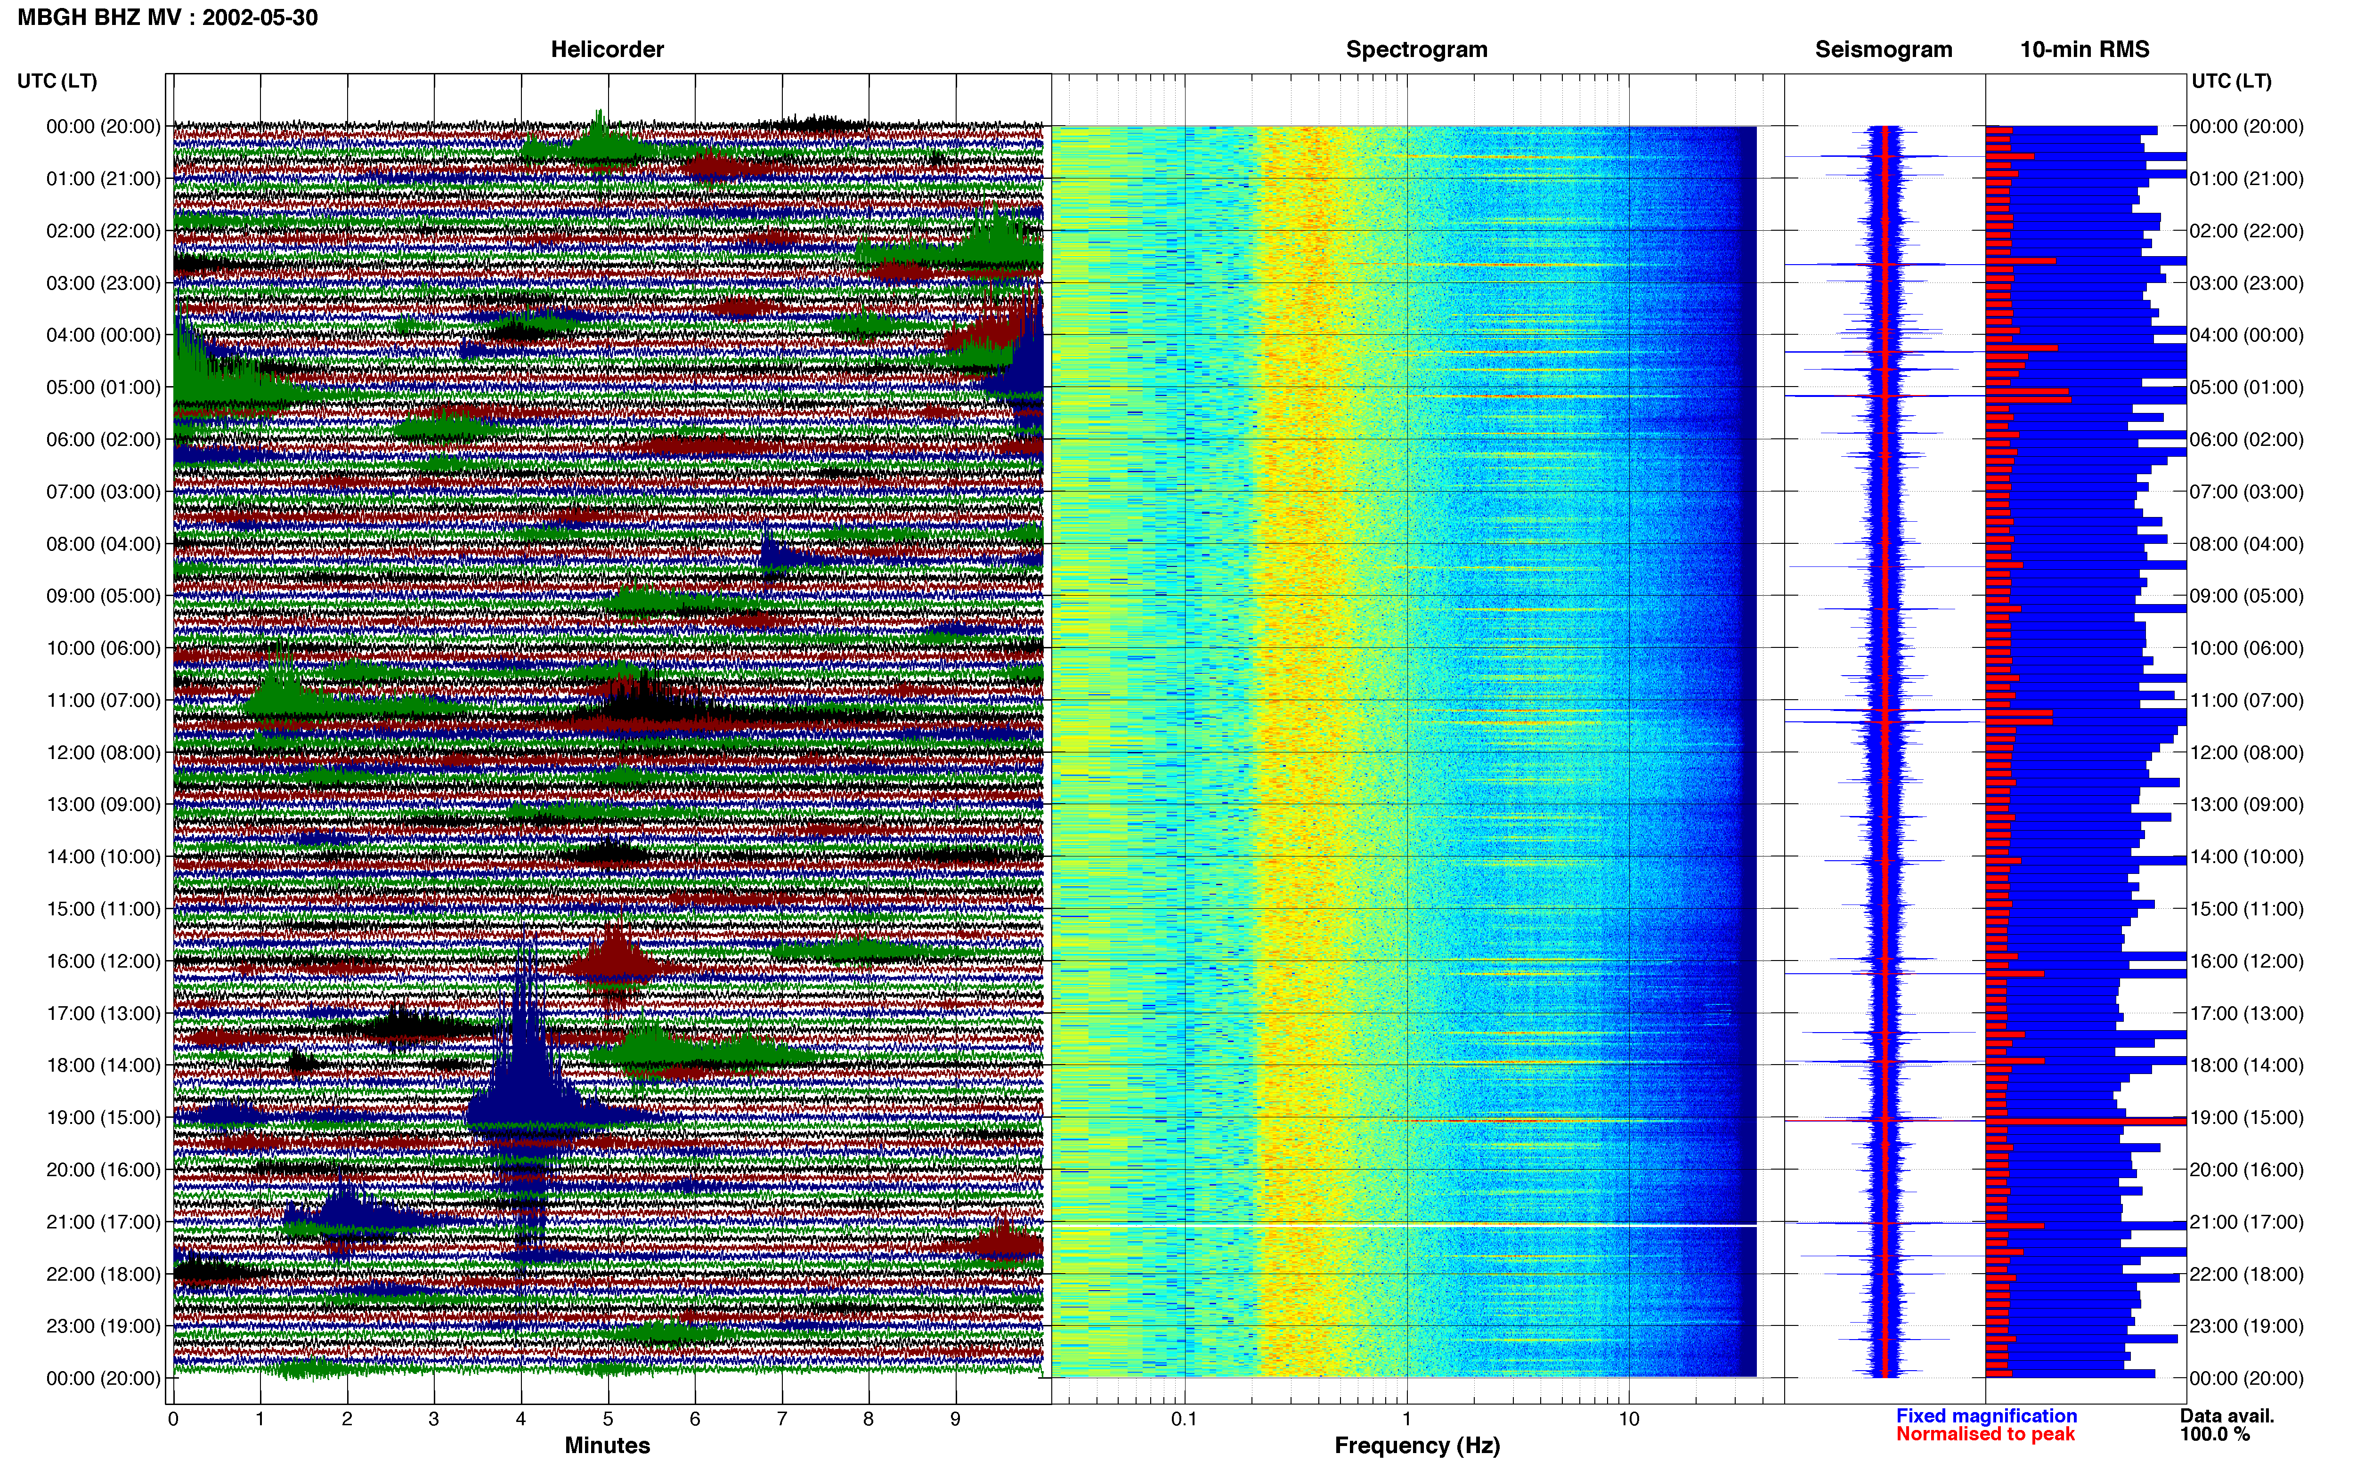Click right-side time label '22:00 (18:00)'
The height and width of the screenshot is (1478, 2364).
(2247, 1275)
